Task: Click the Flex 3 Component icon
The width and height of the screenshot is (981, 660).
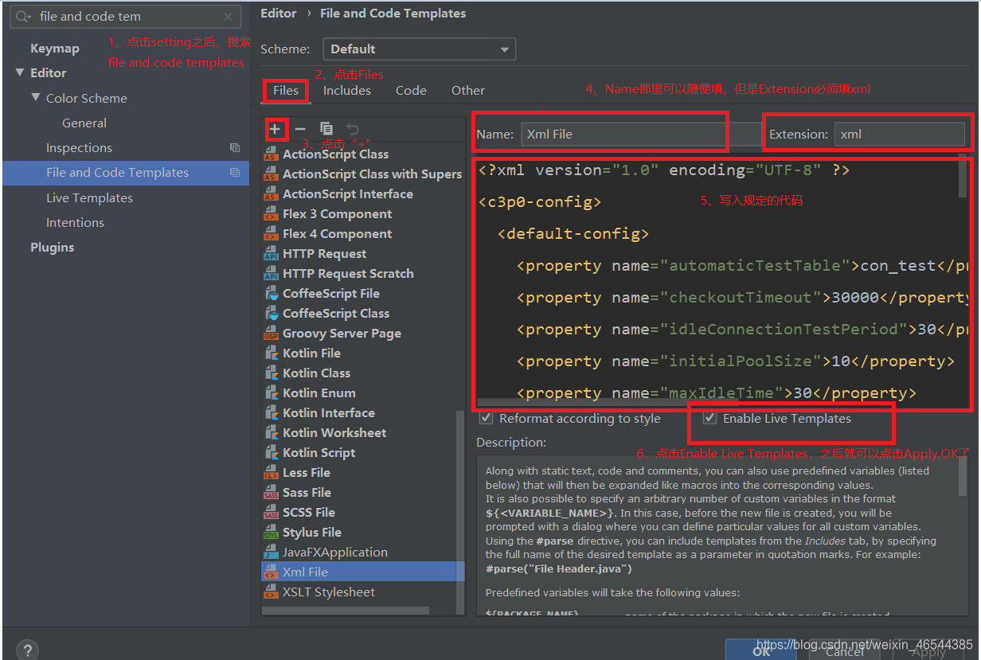Action: coord(271,214)
